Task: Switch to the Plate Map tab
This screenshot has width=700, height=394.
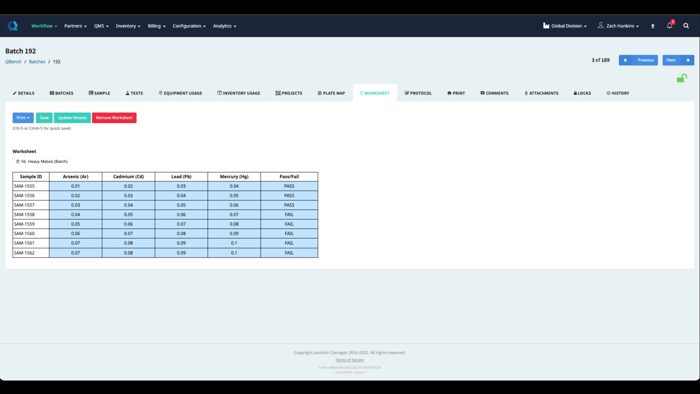Action: click(x=331, y=93)
